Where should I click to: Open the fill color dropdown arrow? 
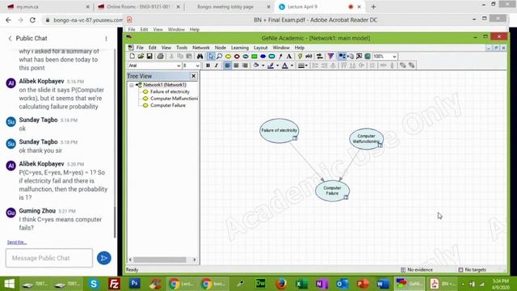click(x=263, y=65)
